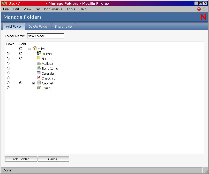Viewport: 209px width, 174px height.
Task: Click the Notes folder label
Action: coord(46,59)
